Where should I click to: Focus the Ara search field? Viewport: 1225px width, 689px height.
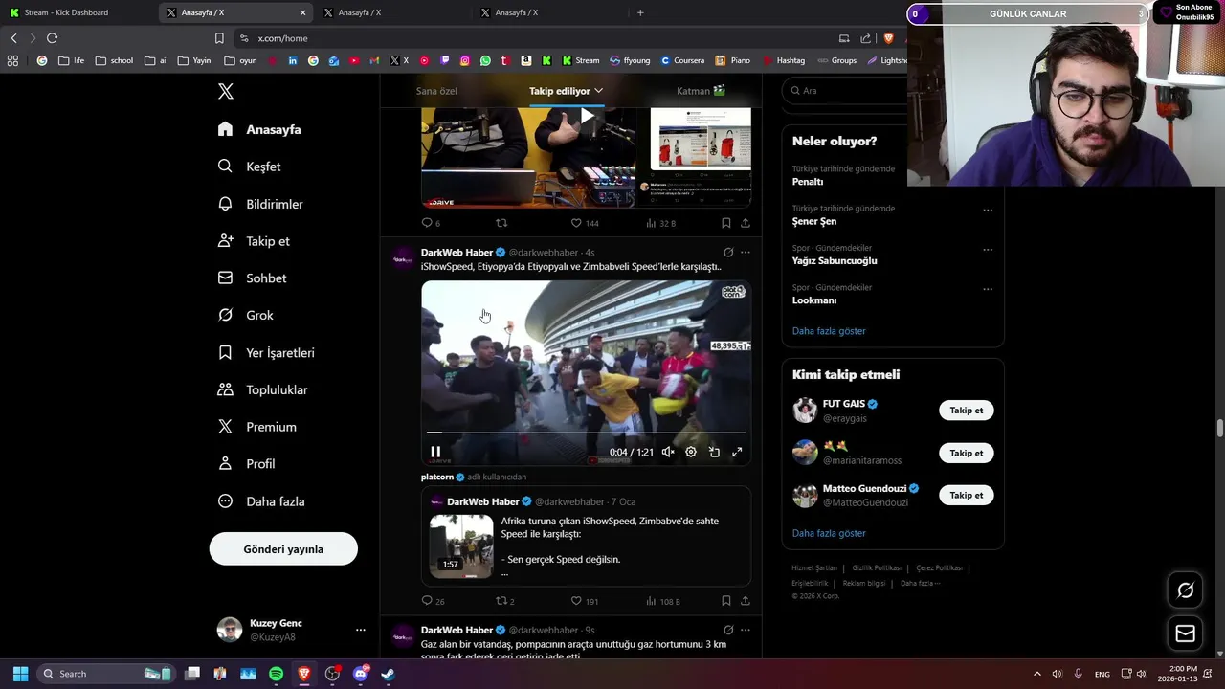coord(842,91)
